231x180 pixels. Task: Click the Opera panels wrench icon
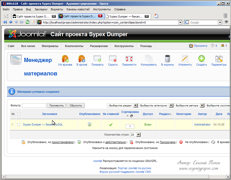[6, 16]
